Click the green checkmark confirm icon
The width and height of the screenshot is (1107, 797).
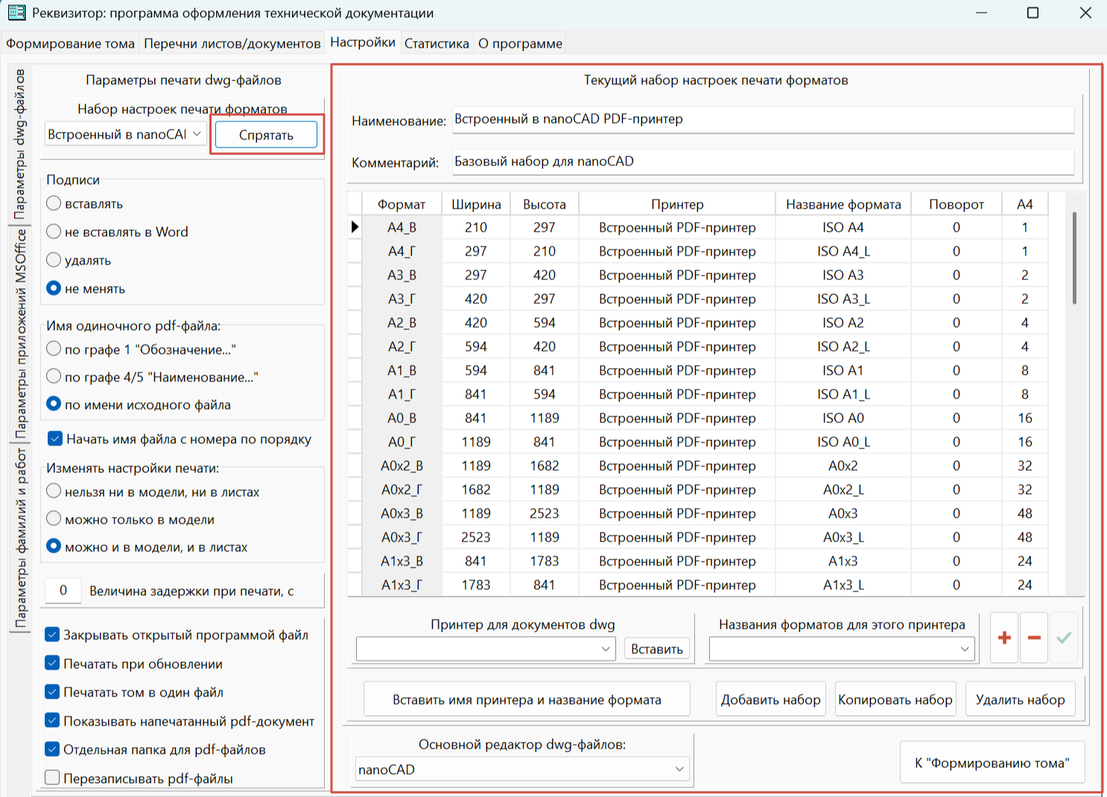coord(1064,638)
